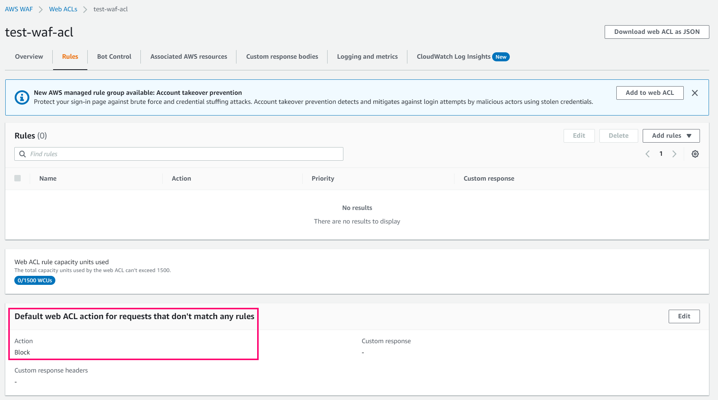Viewport: 718px width, 400px height.
Task: Focus the Find rules search field
Action: [179, 154]
